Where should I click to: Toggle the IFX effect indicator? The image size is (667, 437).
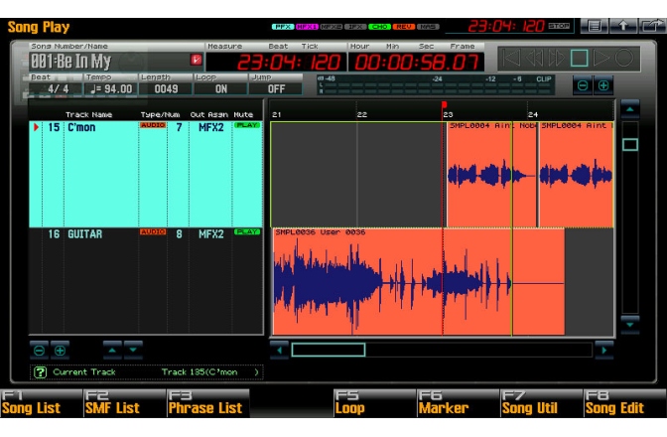coord(355,27)
